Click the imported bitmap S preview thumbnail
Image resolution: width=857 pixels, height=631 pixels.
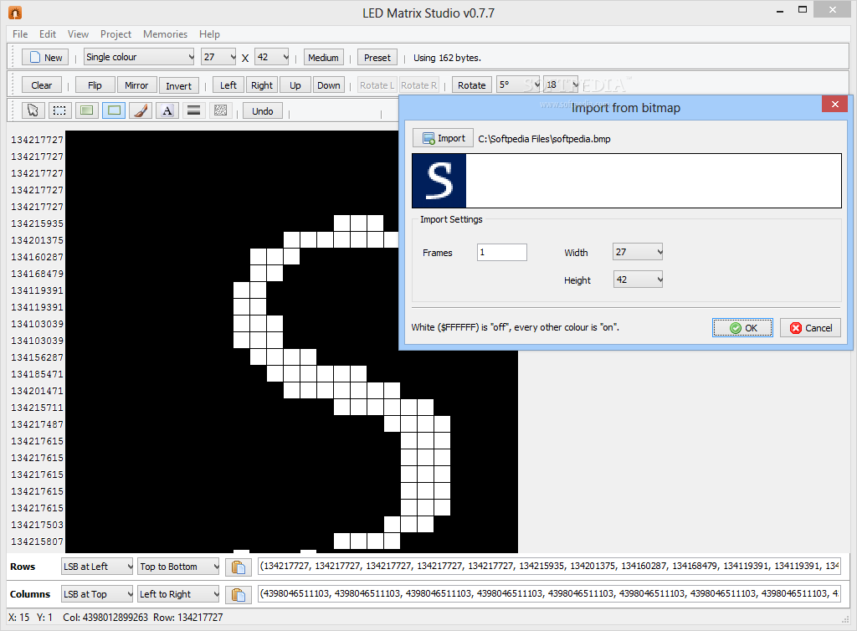tap(439, 180)
